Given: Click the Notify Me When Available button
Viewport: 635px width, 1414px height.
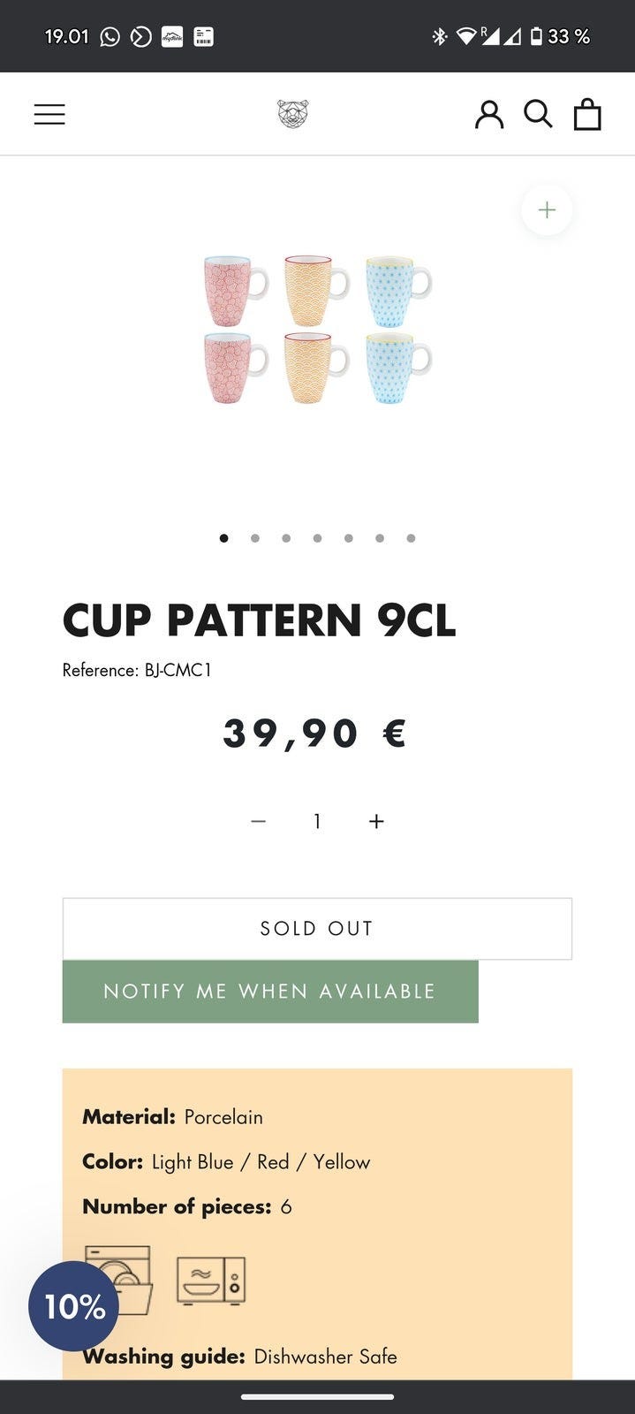Looking at the screenshot, I should pyautogui.click(x=270, y=992).
